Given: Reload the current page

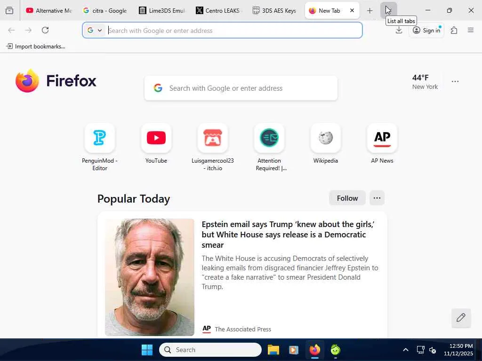Looking at the screenshot, I should [45, 30].
